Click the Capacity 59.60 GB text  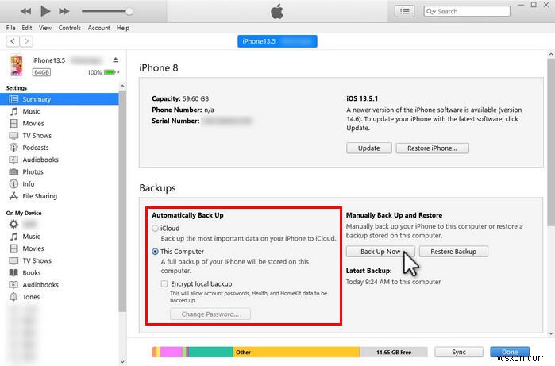point(180,98)
